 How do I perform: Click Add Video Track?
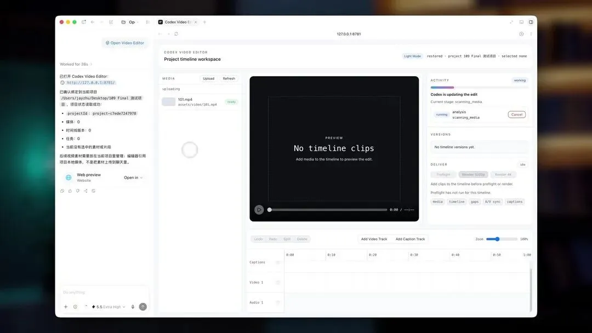(374, 239)
